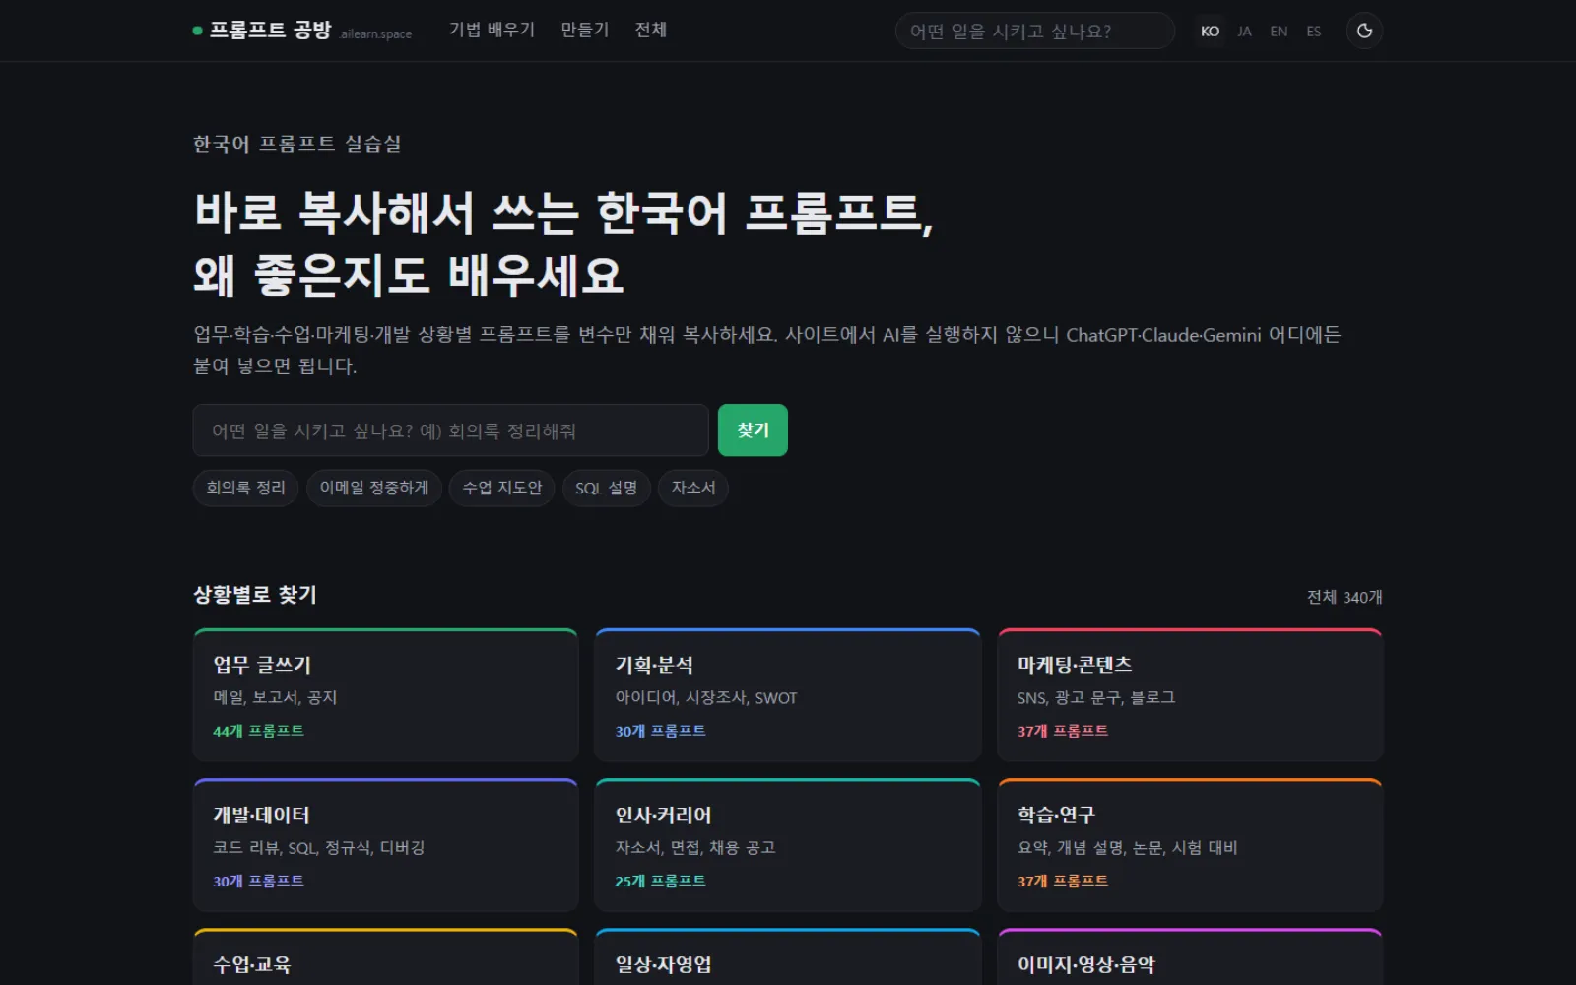1576x985 pixels.
Task: Select the 수업 지도안 chip
Action: click(x=502, y=488)
